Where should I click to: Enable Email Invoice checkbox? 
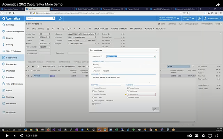click(128, 95)
